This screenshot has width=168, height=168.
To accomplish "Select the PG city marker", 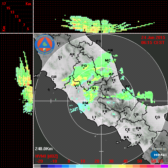I will pos(84,68).
